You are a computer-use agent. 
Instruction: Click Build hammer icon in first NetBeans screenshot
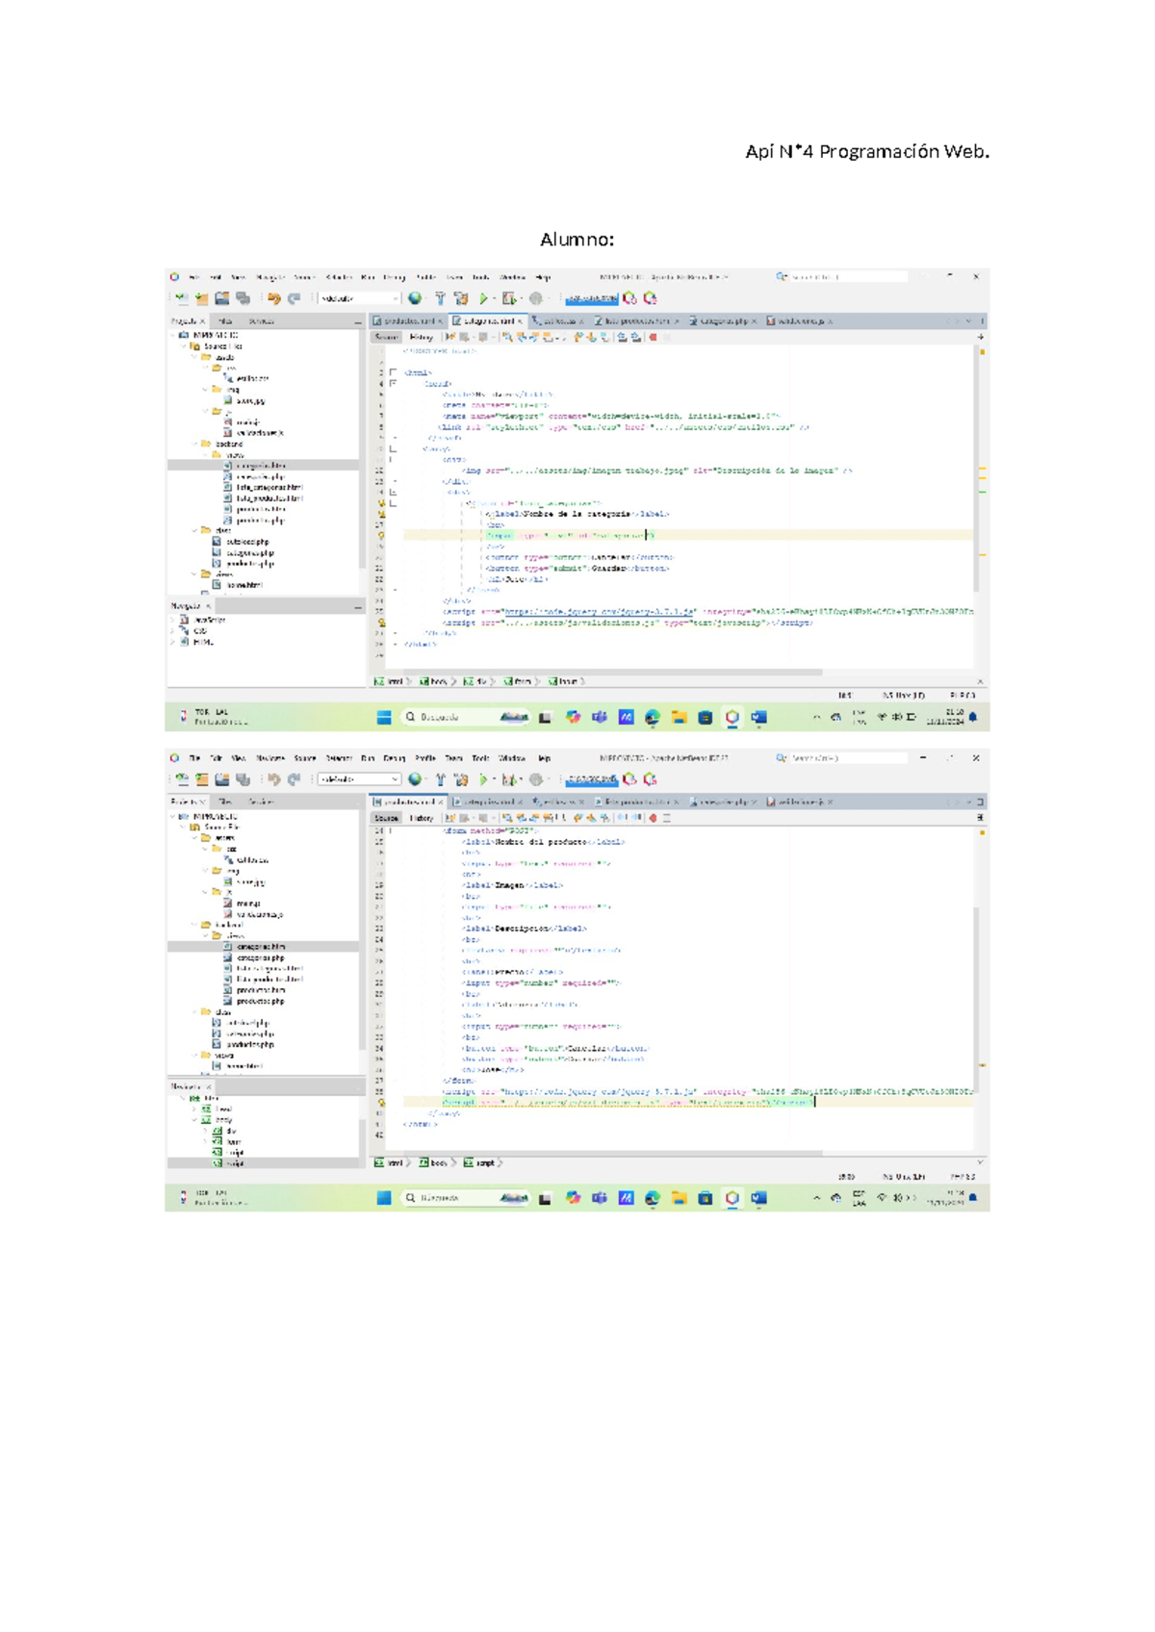pyautogui.click(x=440, y=298)
